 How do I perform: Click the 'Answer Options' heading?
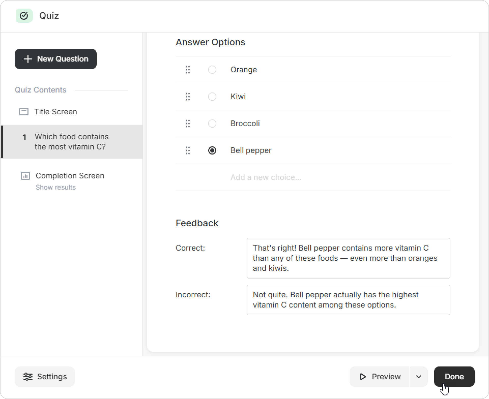210,42
